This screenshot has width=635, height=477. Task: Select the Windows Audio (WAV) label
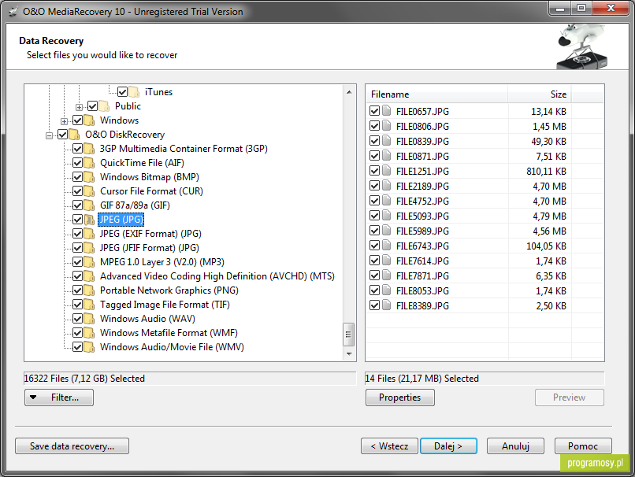[147, 319]
